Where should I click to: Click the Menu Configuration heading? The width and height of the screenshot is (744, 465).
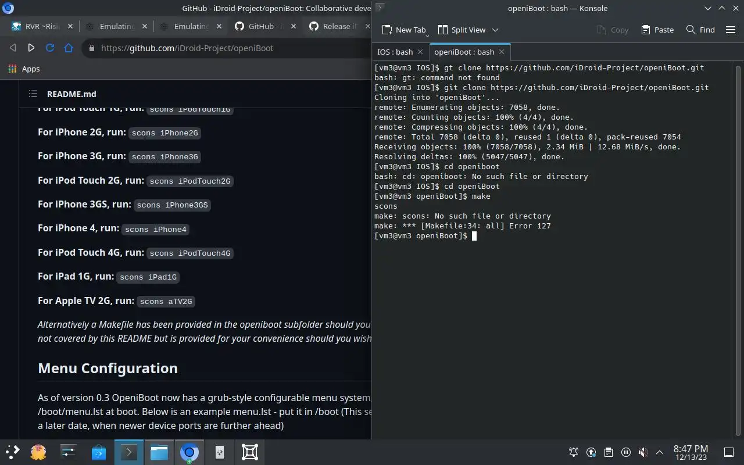click(108, 369)
